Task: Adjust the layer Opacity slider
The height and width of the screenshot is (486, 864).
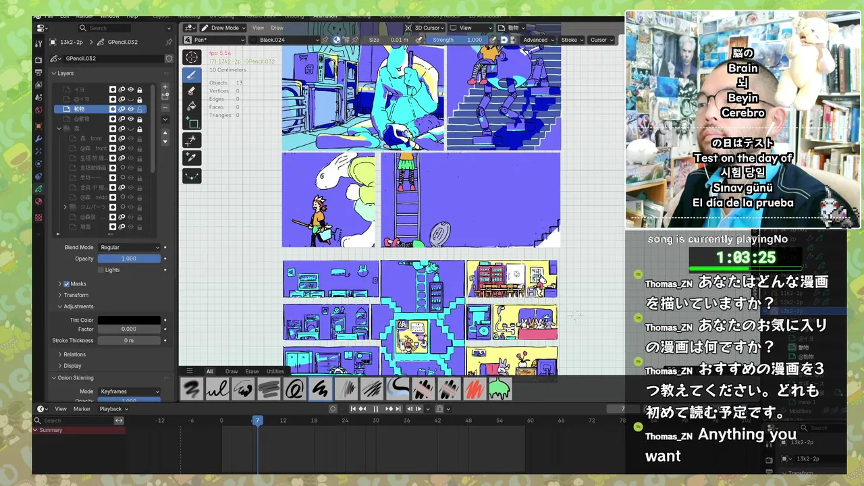Action: tap(129, 259)
